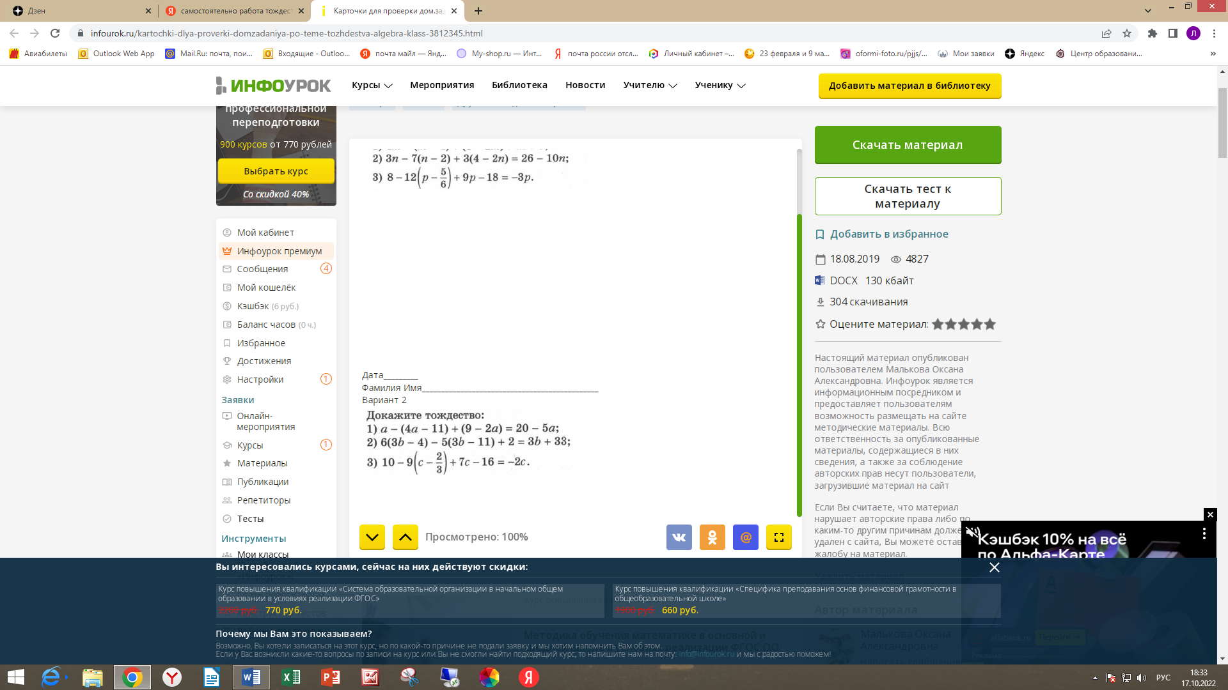Reload the page in the browser
The height and width of the screenshot is (690, 1228).
(x=55, y=33)
